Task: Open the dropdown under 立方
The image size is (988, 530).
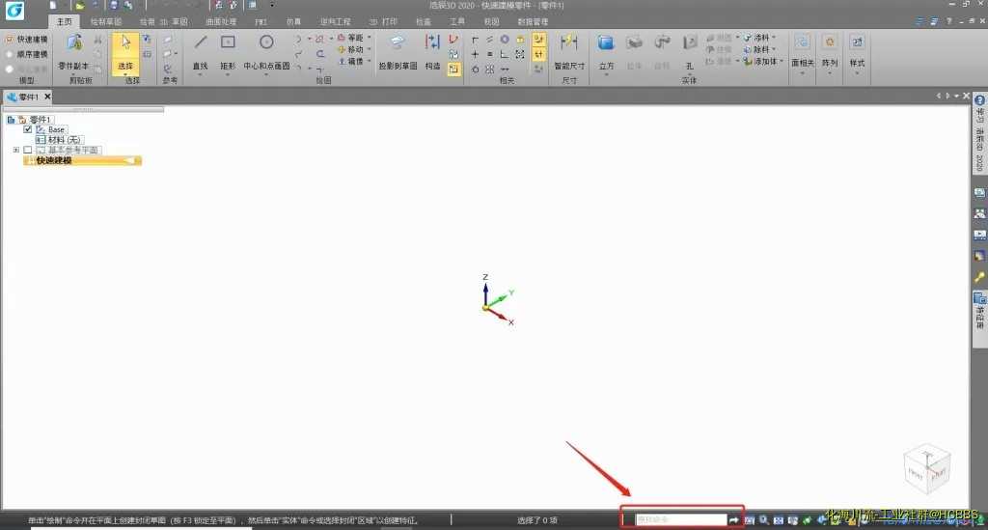Action: [x=606, y=75]
